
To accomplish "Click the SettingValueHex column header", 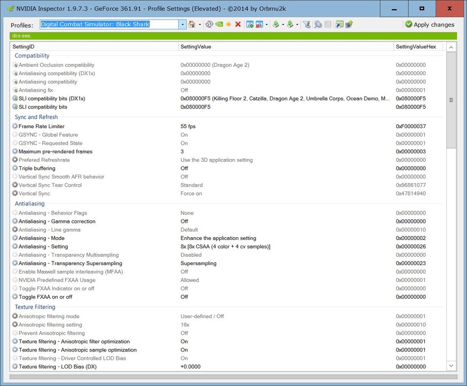I will coord(418,47).
